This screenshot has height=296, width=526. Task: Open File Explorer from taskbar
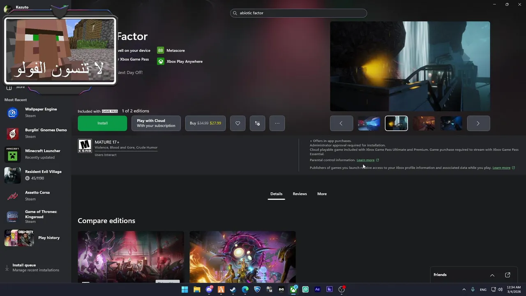(197, 289)
